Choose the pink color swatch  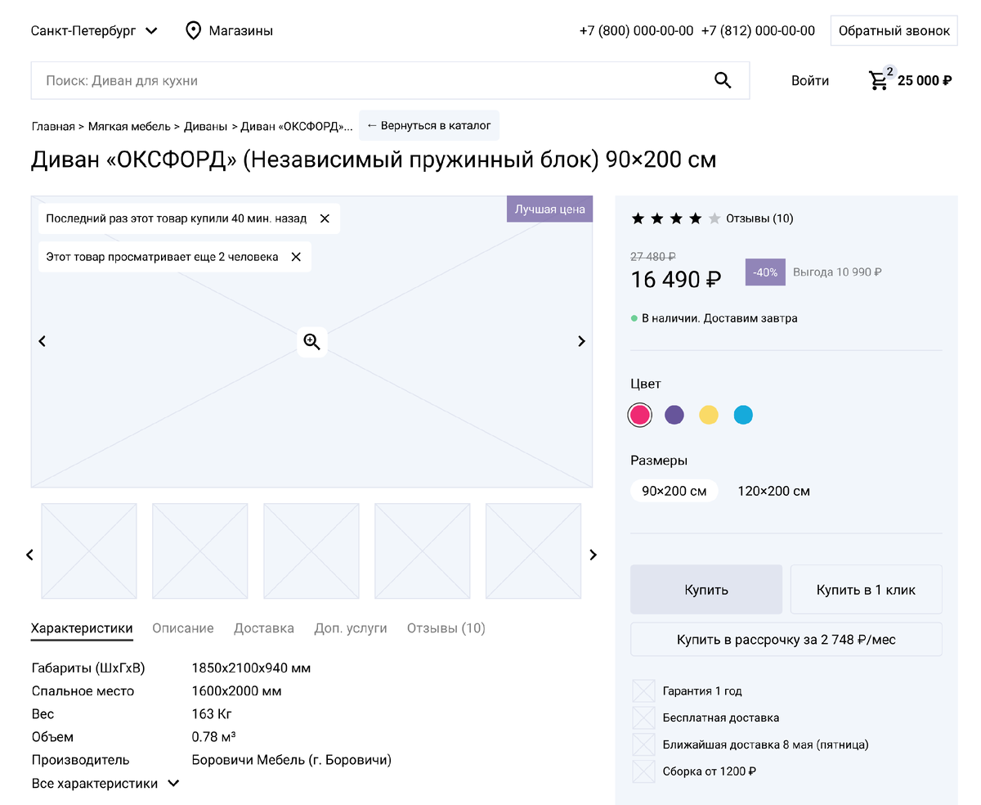point(640,415)
